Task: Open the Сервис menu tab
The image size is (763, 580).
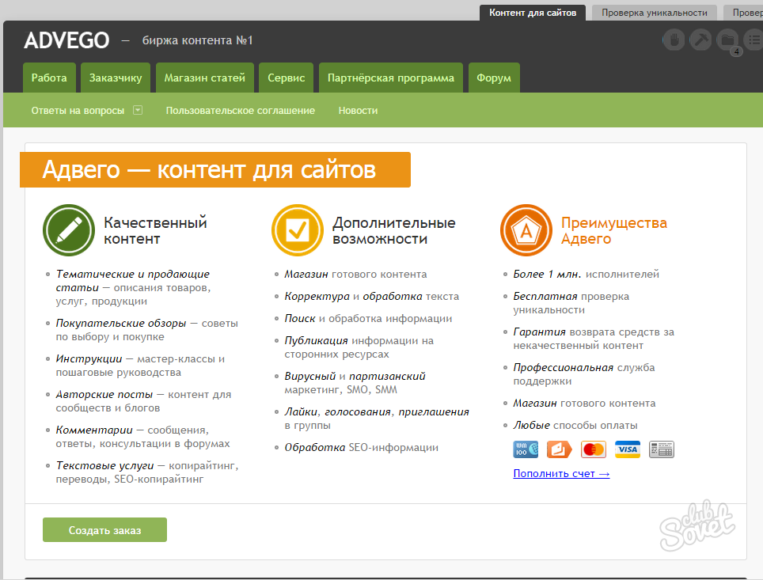Action: click(x=287, y=78)
